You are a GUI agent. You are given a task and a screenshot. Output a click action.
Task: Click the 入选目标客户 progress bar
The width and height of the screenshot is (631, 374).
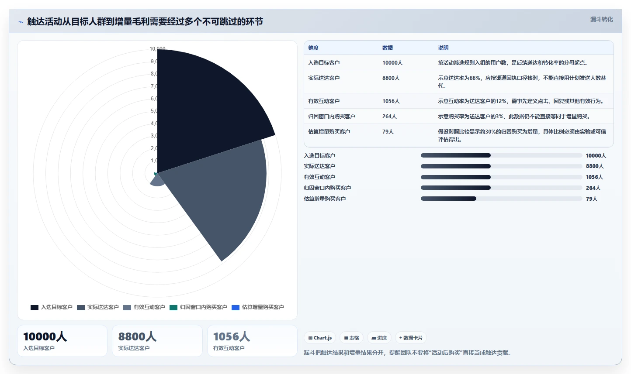click(501, 155)
